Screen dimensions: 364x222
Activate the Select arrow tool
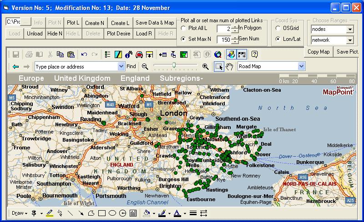pyautogui.click(x=219, y=67)
